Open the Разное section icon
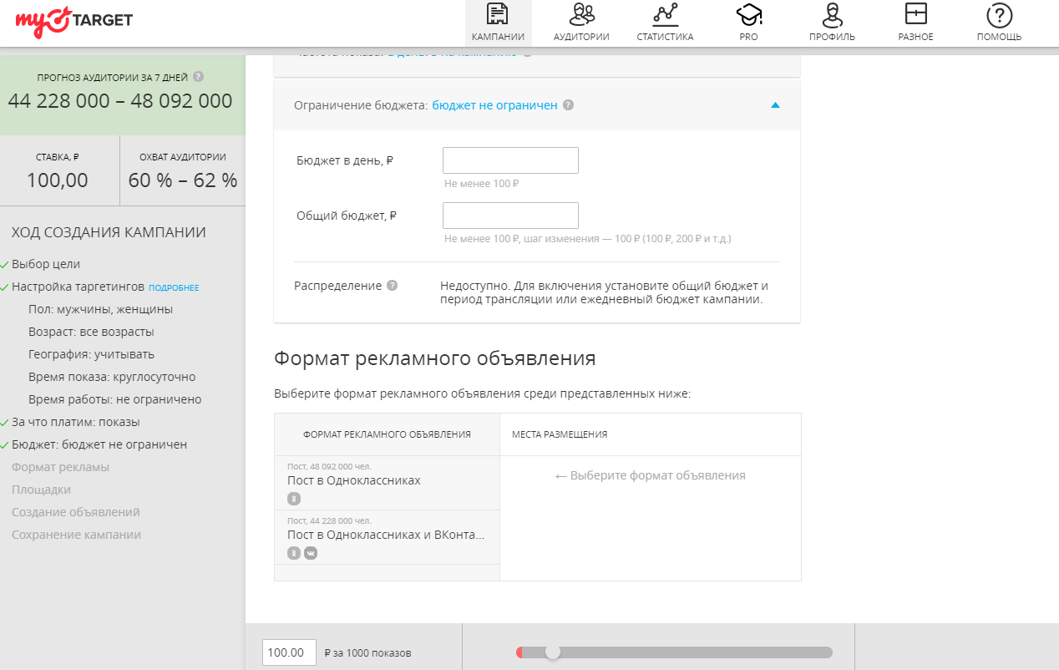This screenshot has width=1059, height=670. coord(915,15)
